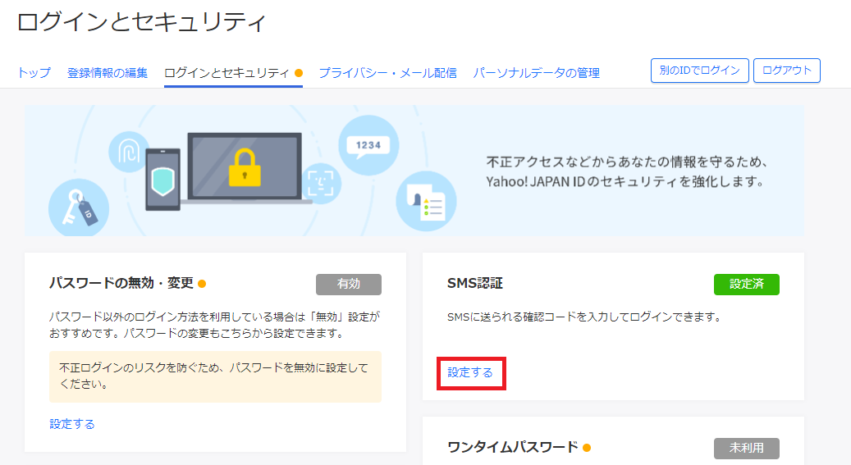Open the パーソナルデータの管理 tab

(536, 73)
